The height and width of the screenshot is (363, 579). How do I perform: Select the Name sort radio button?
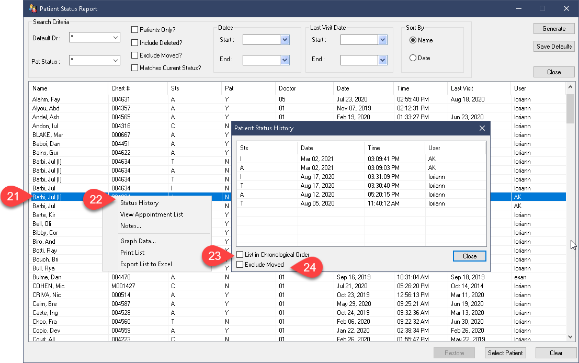click(413, 40)
